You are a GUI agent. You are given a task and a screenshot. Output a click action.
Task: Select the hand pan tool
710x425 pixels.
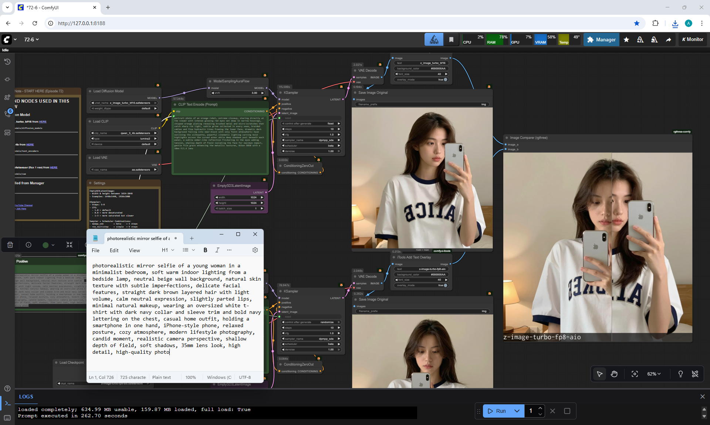click(614, 374)
